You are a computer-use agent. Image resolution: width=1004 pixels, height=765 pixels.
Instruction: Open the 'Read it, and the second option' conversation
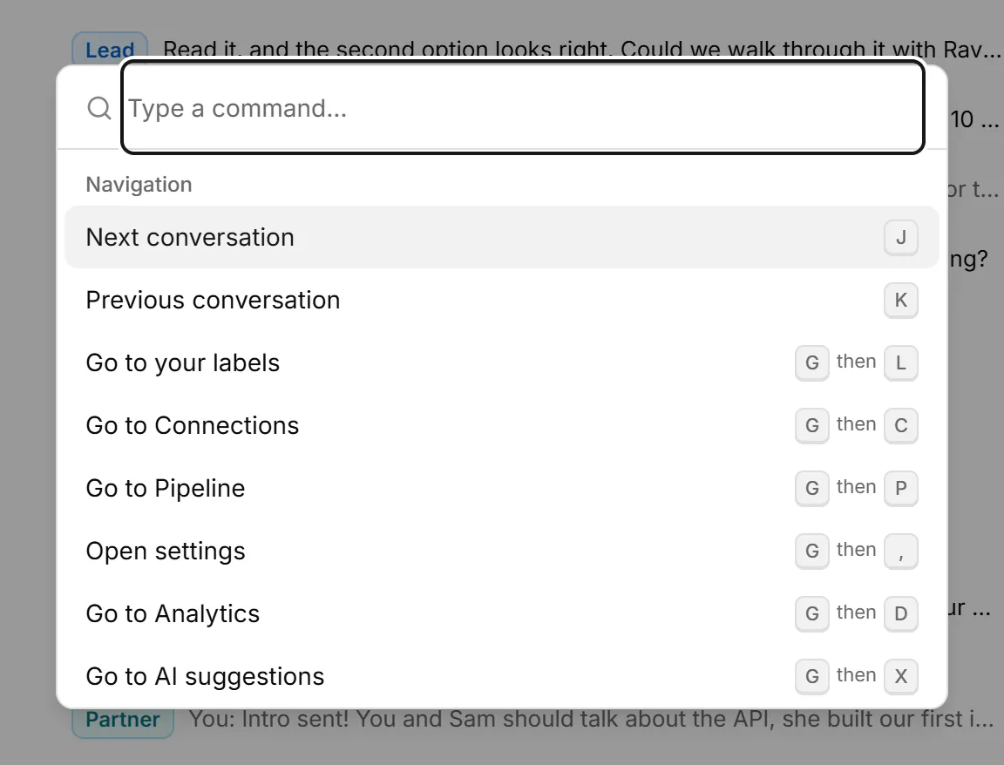pyautogui.click(x=581, y=50)
